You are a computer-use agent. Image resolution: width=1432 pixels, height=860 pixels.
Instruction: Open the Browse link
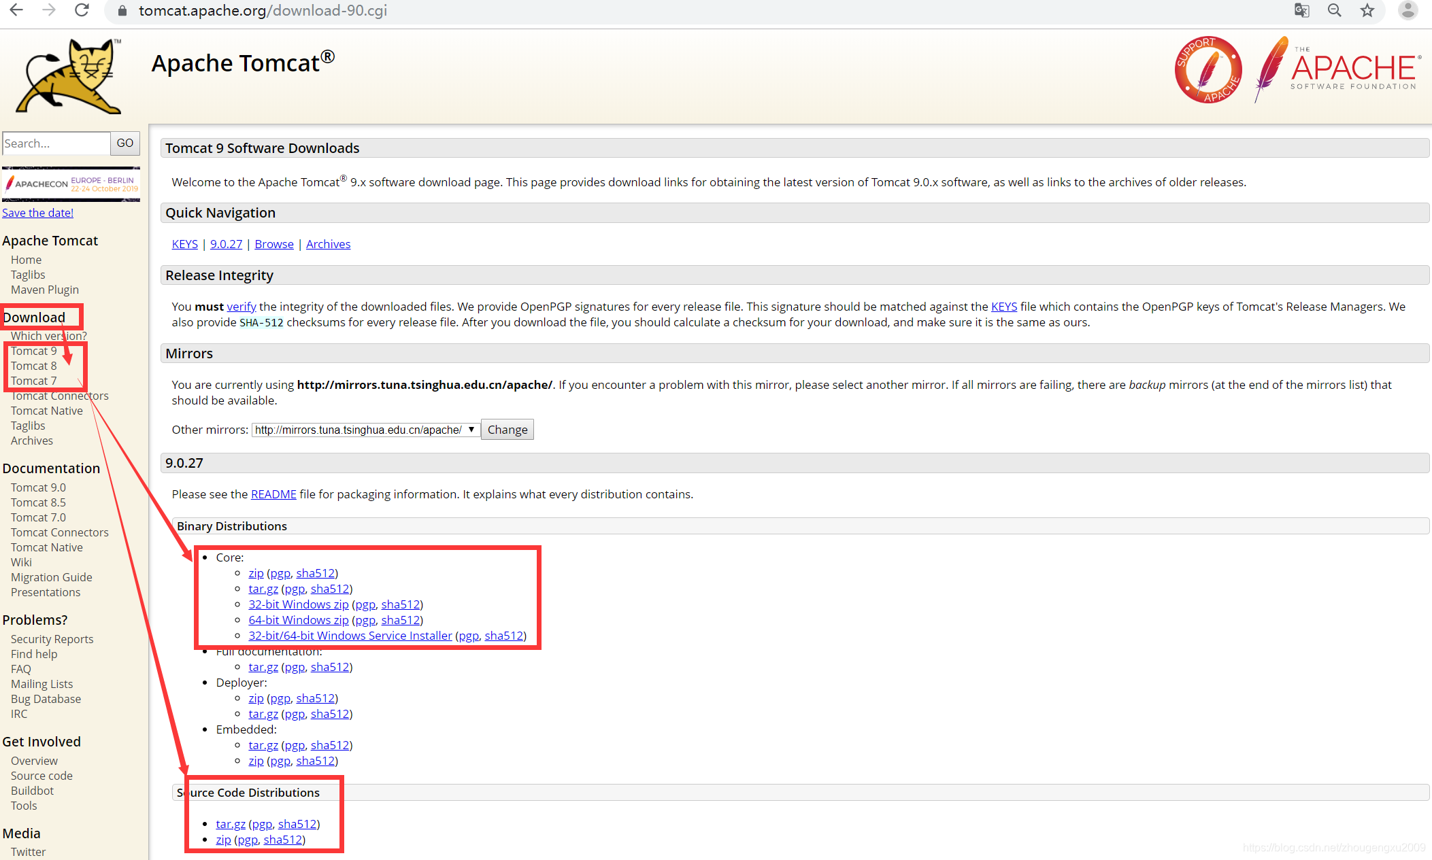[x=274, y=244]
